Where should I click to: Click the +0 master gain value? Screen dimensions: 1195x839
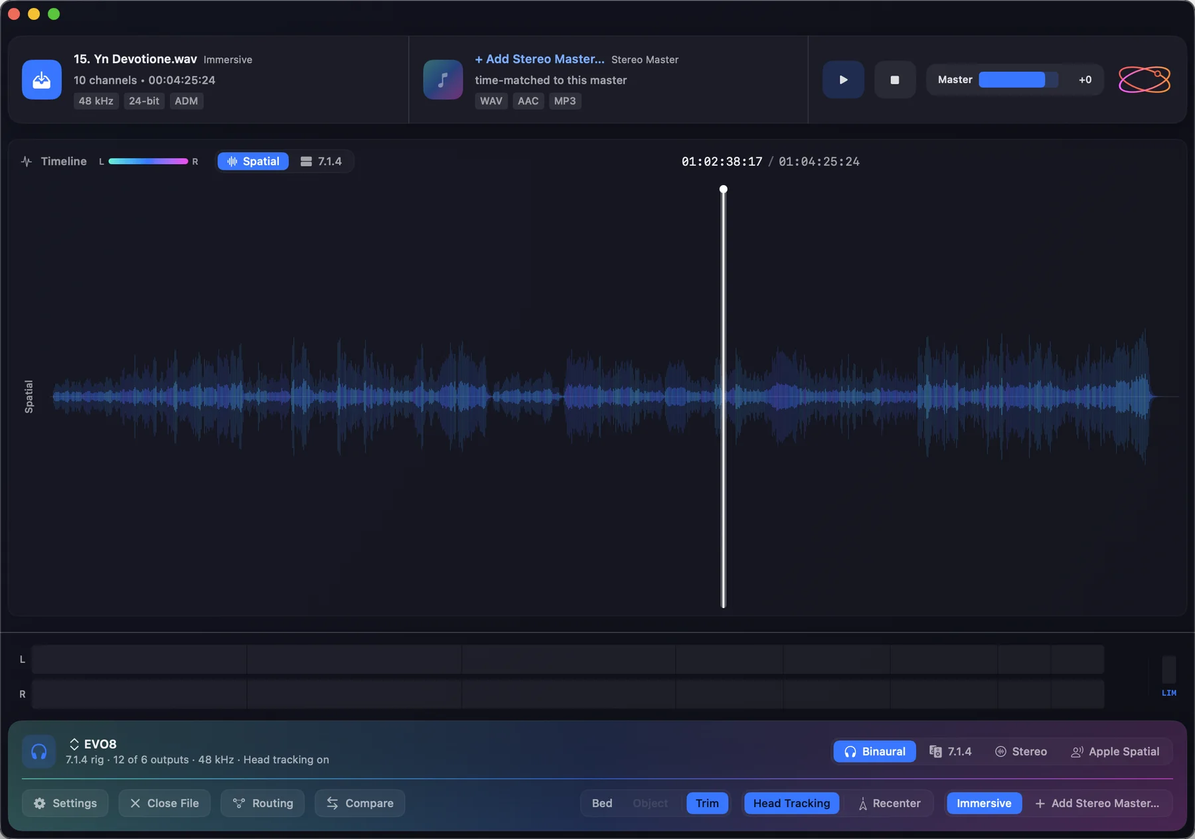click(x=1085, y=80)
